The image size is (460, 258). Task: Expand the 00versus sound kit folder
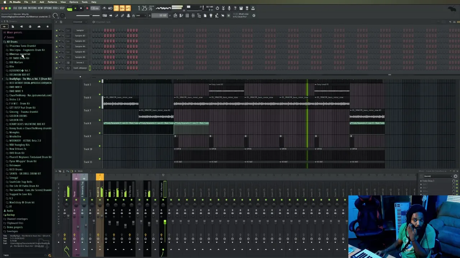coord(19,54)
